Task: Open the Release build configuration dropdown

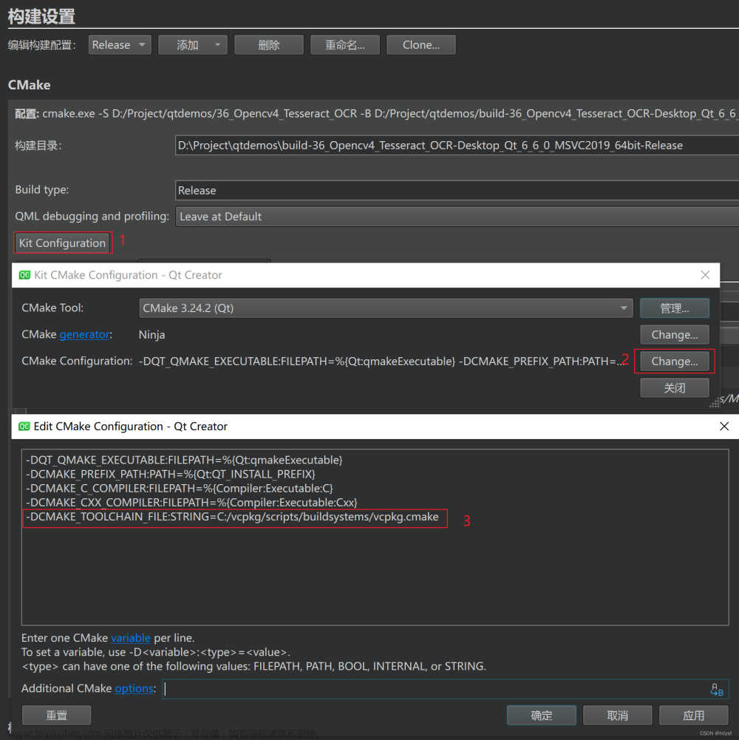Action: (120, 45)
